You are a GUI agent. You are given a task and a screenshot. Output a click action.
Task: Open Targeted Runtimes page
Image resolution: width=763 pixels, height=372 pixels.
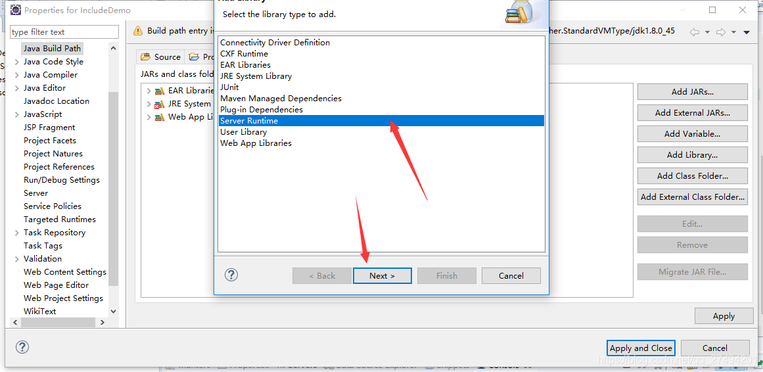tap(59, 219)
